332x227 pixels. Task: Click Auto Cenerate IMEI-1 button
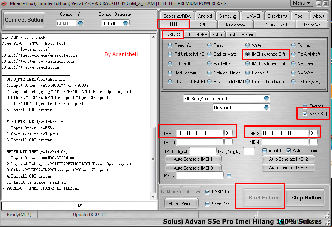coord(193,159)
